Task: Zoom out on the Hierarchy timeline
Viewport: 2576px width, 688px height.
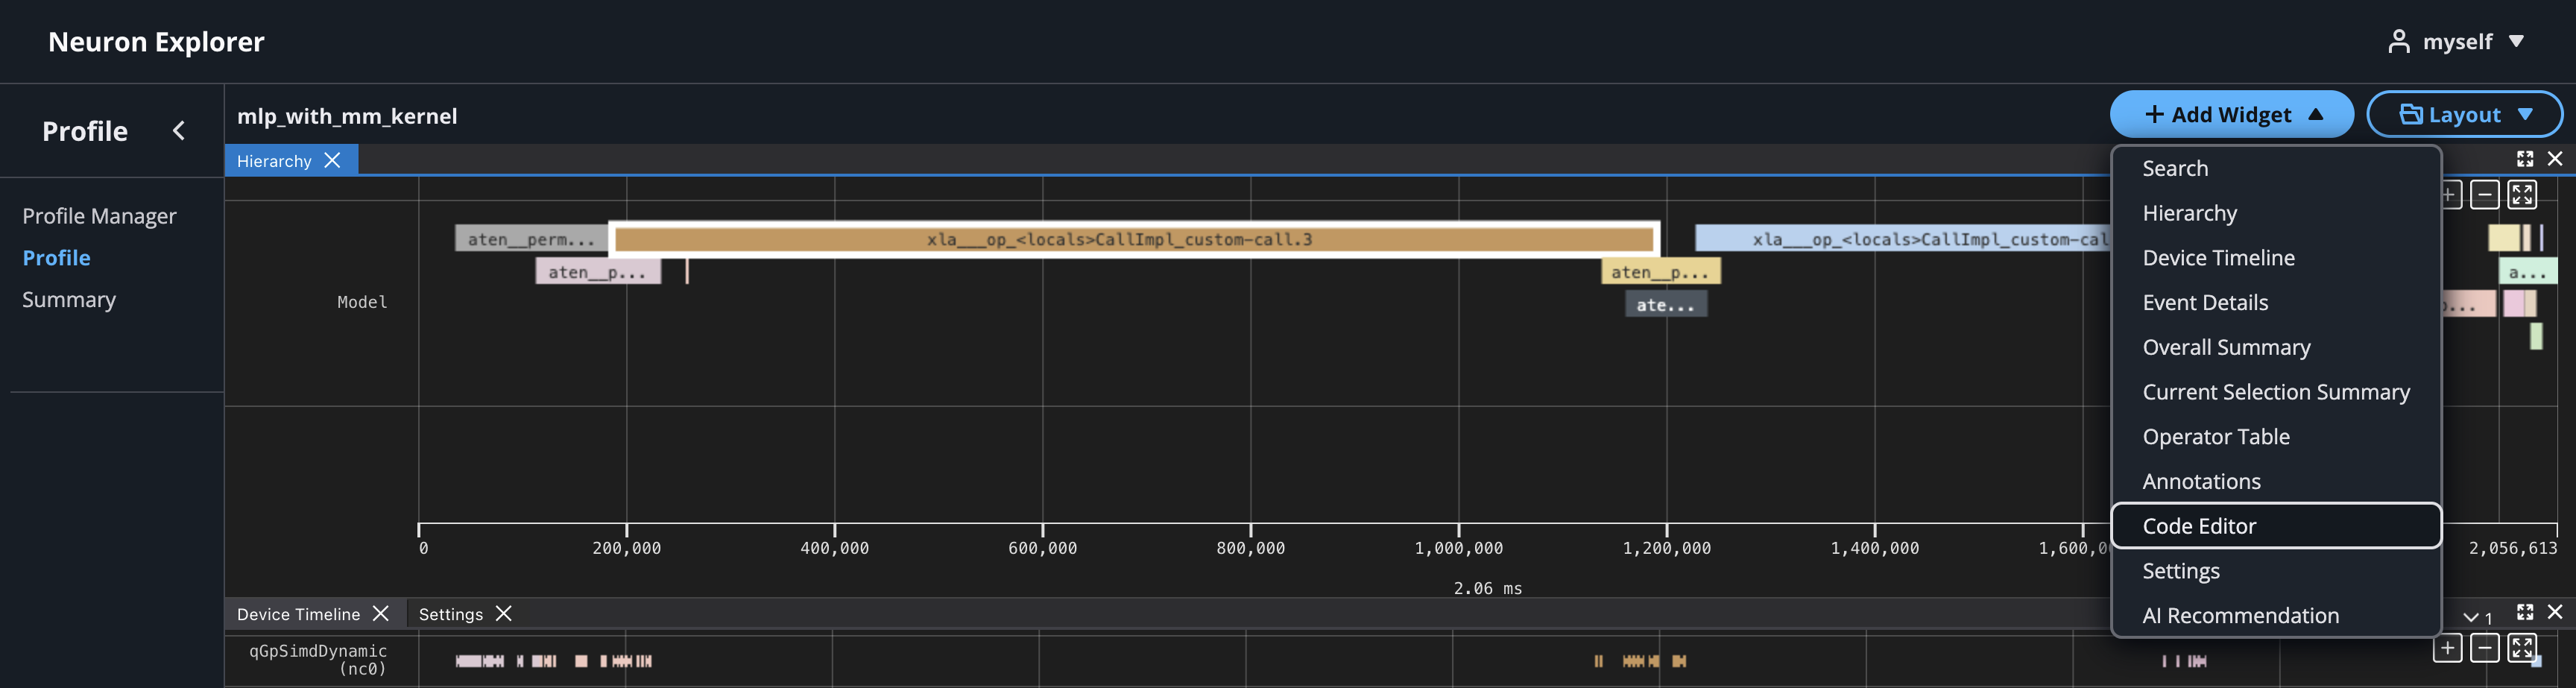Action: pos(2486,195)
